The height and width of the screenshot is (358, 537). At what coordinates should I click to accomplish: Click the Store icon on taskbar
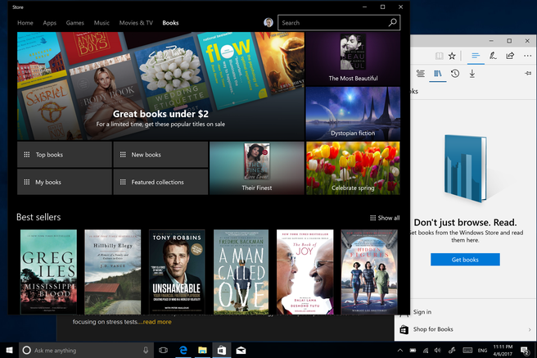[x=222, y=350]
